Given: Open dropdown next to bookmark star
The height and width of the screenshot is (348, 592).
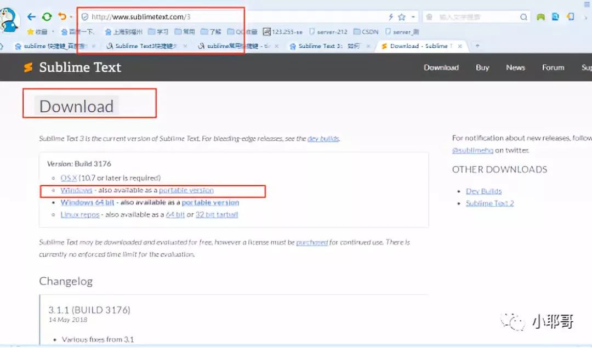Looking at the screenshot, I should pyautogui.click(x=413, y=16).
